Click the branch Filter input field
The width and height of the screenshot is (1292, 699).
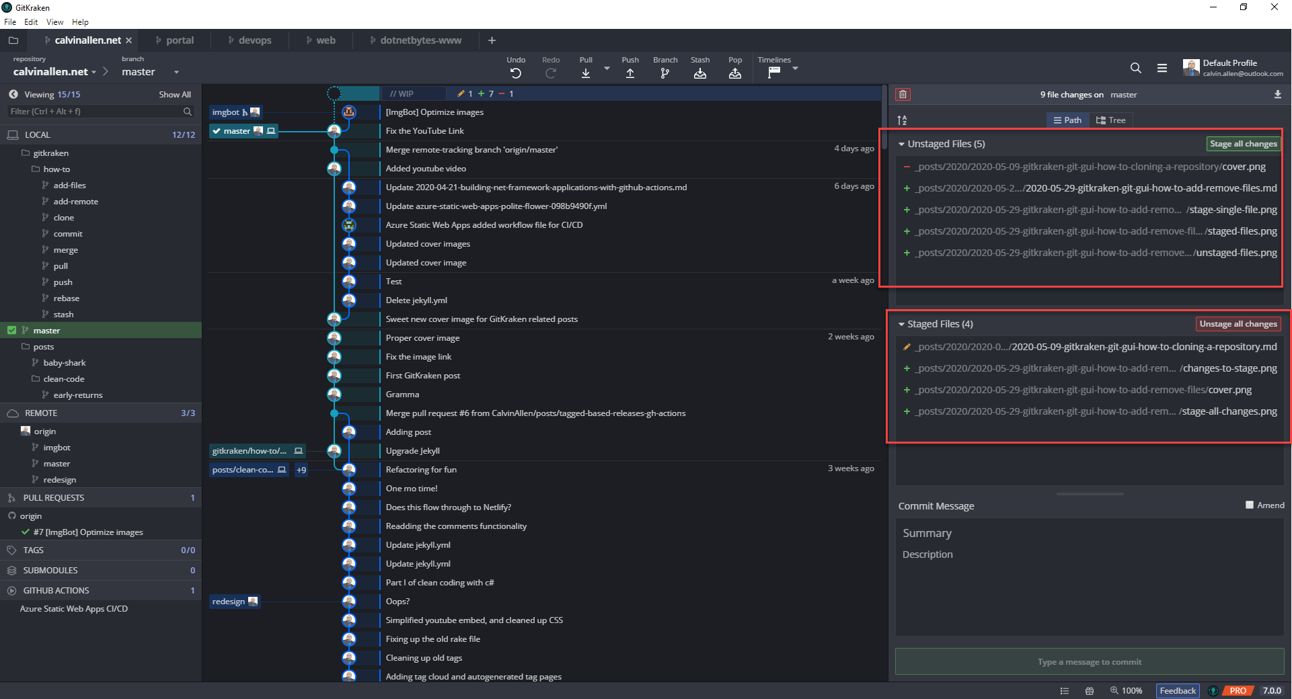point(101,112)
